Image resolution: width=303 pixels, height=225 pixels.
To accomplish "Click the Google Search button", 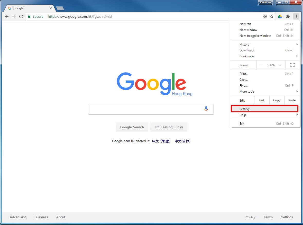I will point(132,127).
